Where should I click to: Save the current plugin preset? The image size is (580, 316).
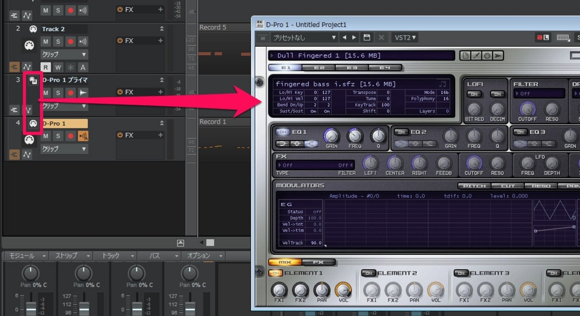pyautogui.click(x=366, y=37)
